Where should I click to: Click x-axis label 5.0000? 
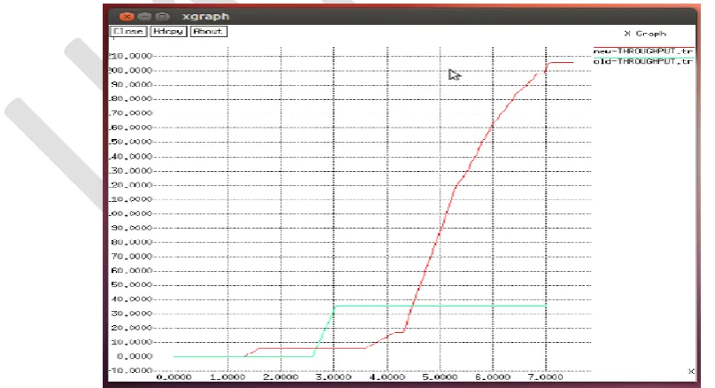439,377
